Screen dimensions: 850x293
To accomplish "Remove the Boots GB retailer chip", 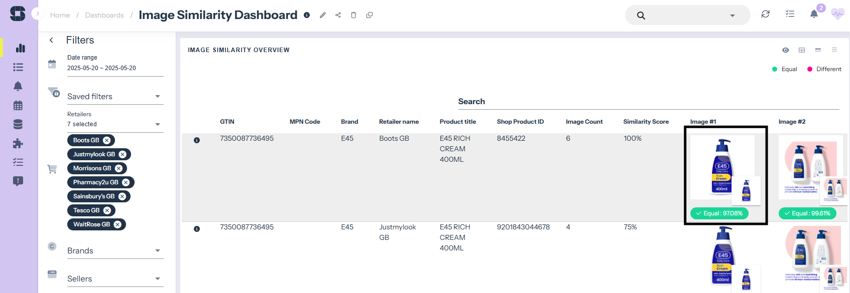I will click(x=107, y=140).
